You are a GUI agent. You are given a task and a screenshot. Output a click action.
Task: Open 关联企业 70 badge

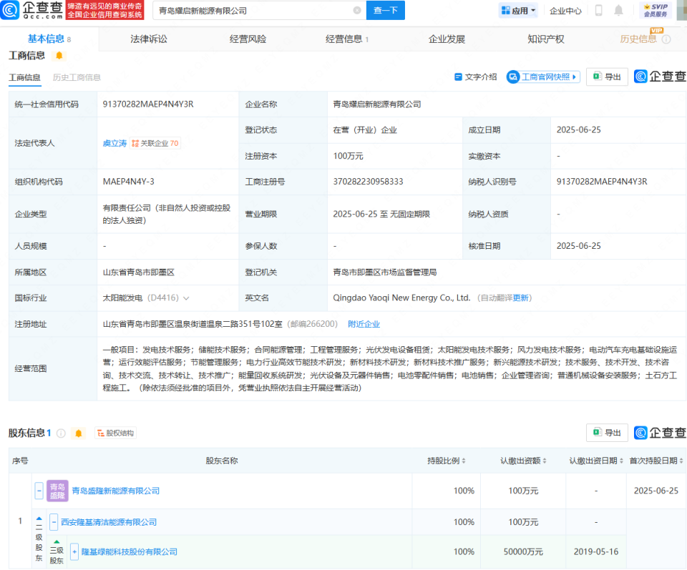(155, 143)
